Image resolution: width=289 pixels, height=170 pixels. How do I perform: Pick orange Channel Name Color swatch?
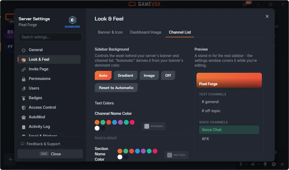click(x=97, y=122)
